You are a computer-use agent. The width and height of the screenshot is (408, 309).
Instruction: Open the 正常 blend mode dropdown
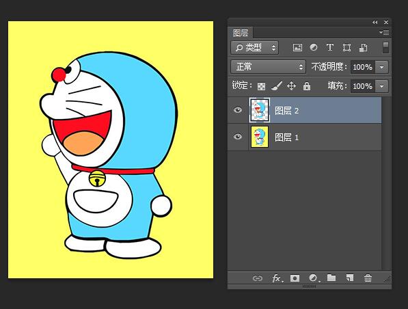pos(269,67)
